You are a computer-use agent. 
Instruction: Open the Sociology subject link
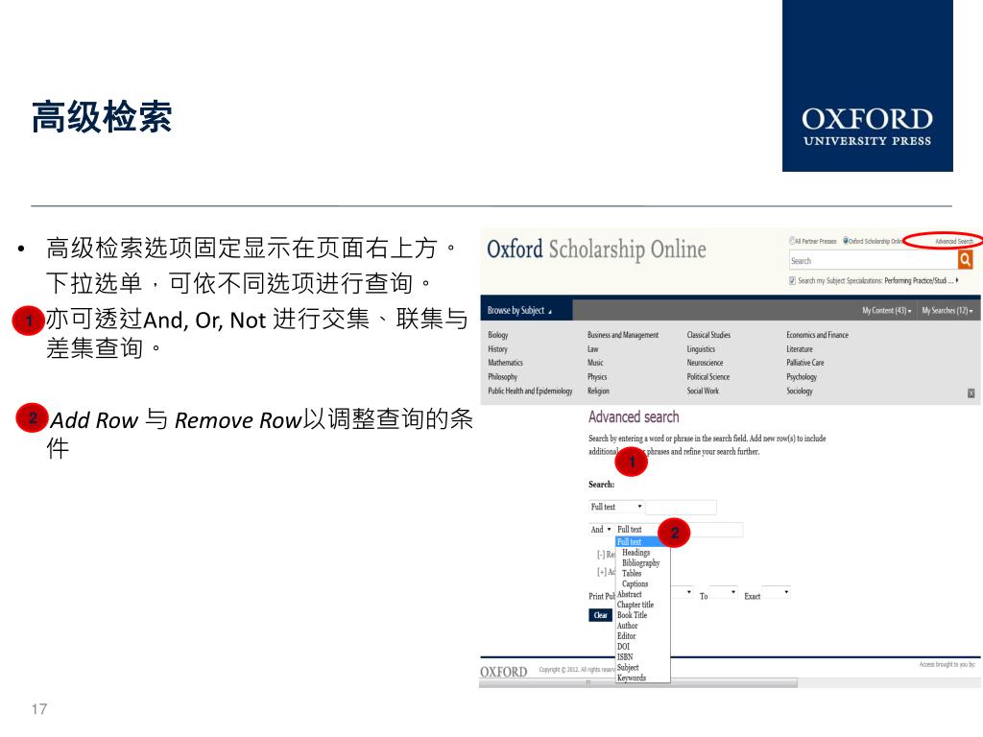(800, 391)
